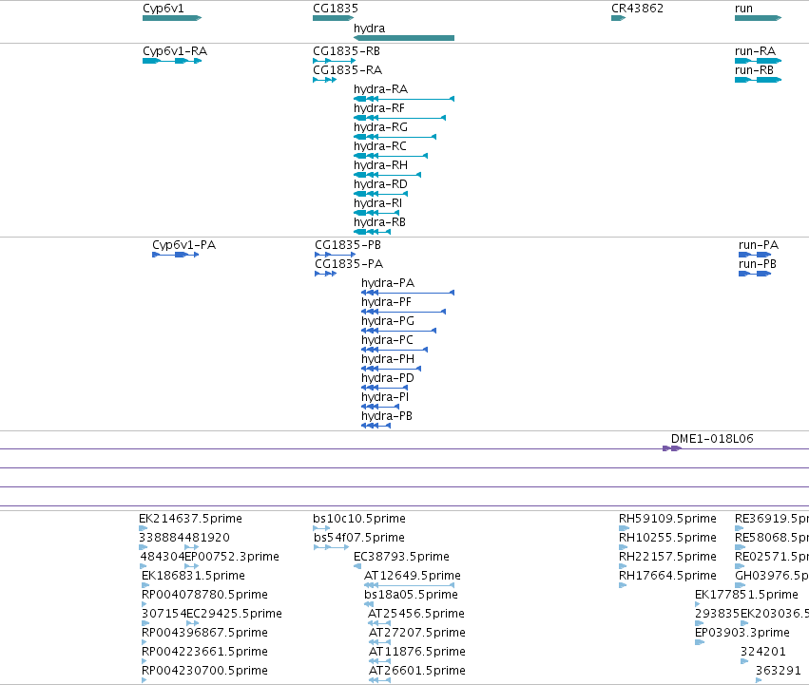
Task: Pick transcript hydra-RI
Action: (x=376, y=213)
